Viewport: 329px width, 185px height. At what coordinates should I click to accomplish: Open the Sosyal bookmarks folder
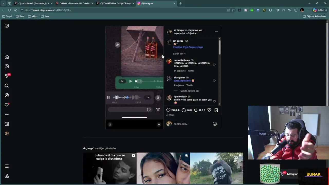7,16
